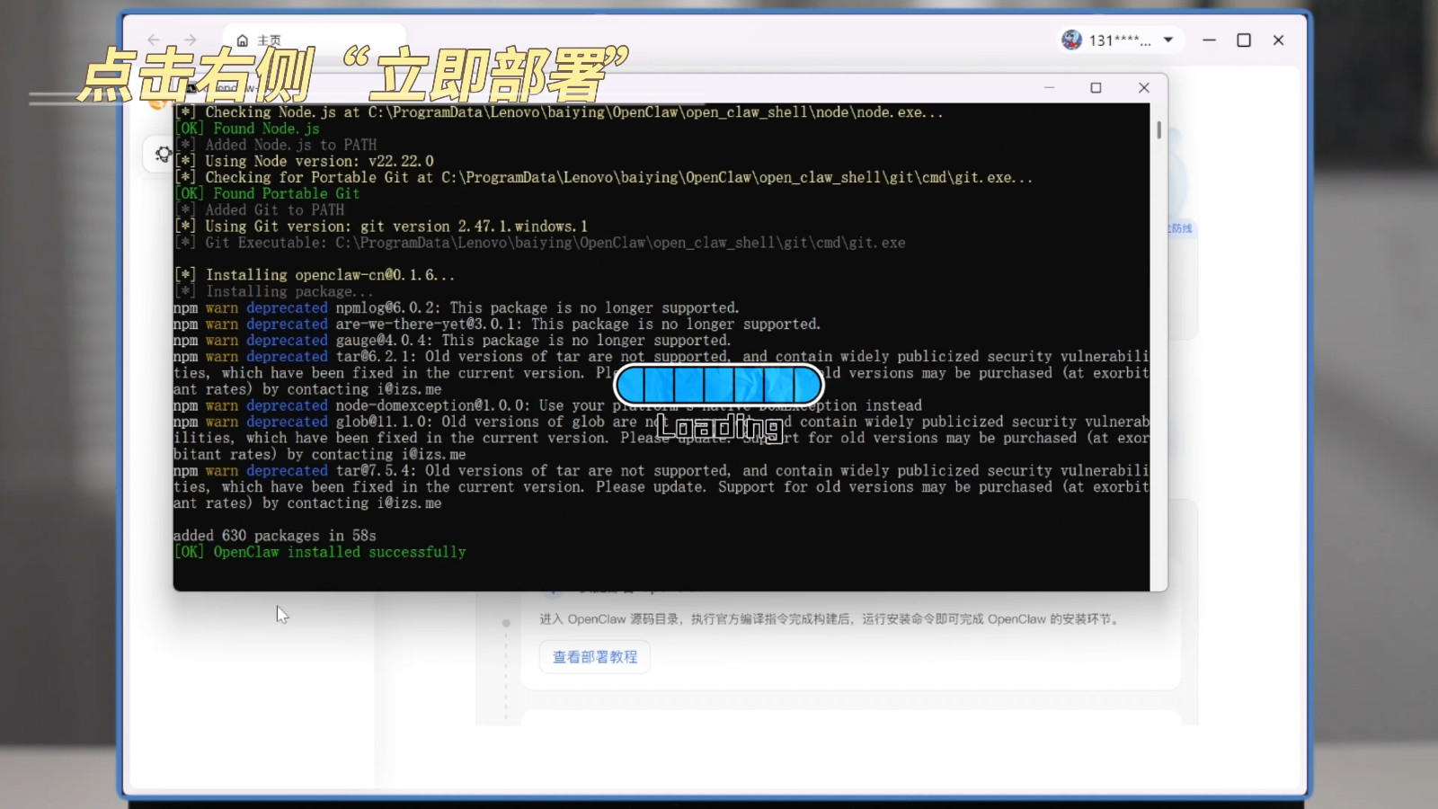
Task: Maximize the main application window
Action: point(1244,40)
